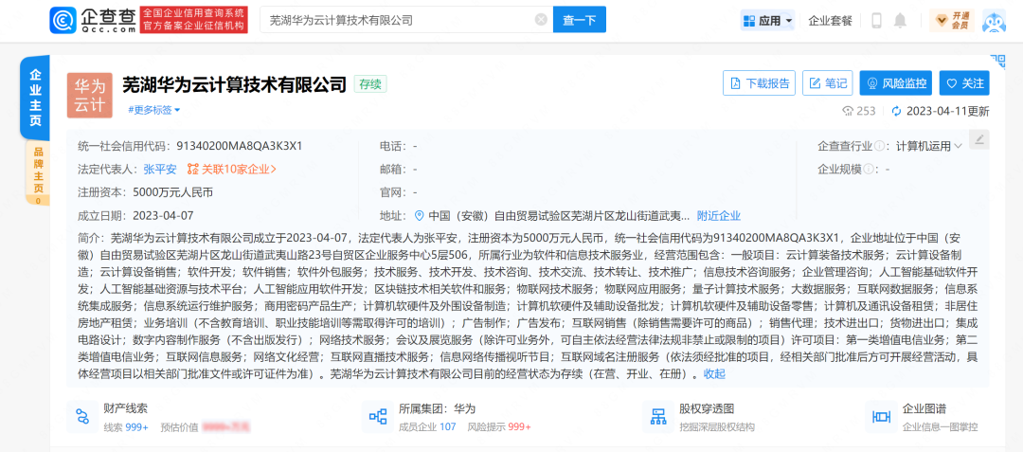This screenshot has height=452, width=1023.
Task: Clear the search box with the X icon
Action: pyautogui.click(x=541, y=20)
